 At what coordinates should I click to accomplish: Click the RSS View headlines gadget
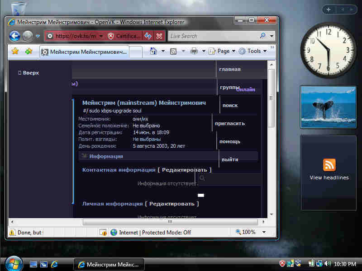pos(329,168)
